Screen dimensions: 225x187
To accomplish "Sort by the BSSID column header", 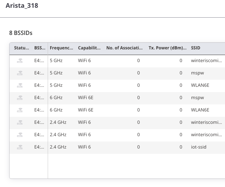I will [x=40, y=48].
